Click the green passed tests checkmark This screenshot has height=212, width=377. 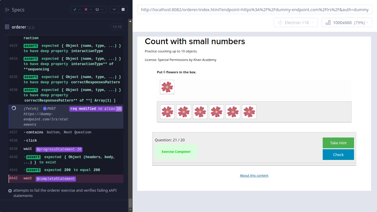75,9
